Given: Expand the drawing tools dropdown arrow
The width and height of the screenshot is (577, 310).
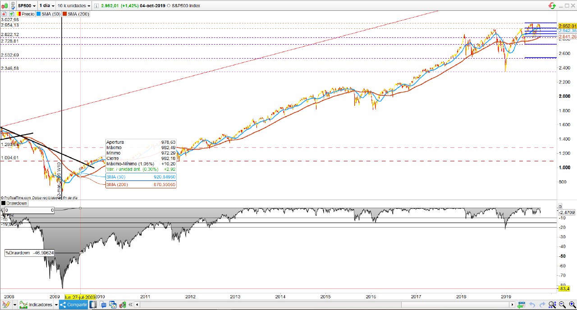Looking at the screenshot, I should [x=15, y=305].
